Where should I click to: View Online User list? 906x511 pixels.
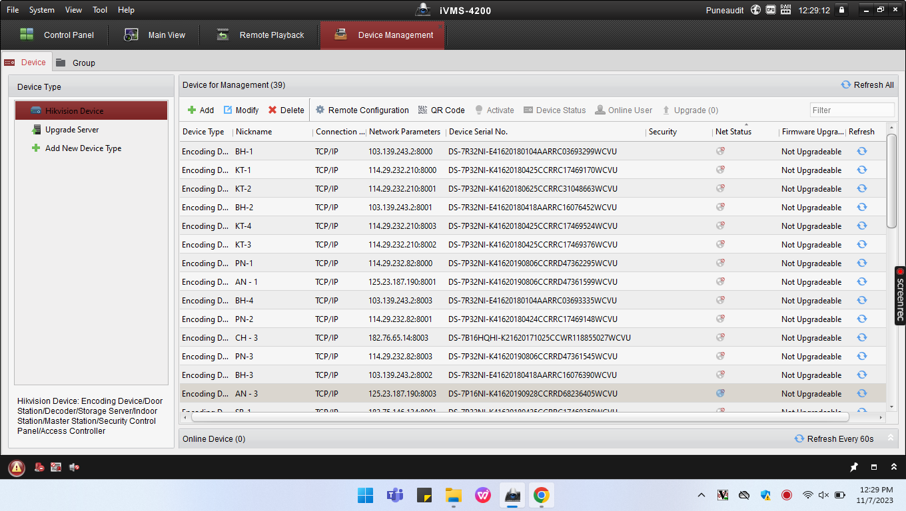(x=624, y=110)
